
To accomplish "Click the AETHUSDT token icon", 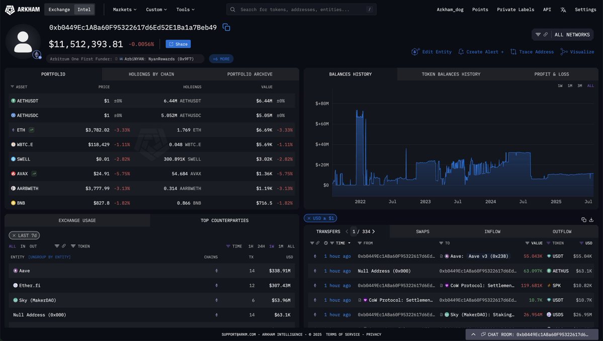I will tap(13, 101).
